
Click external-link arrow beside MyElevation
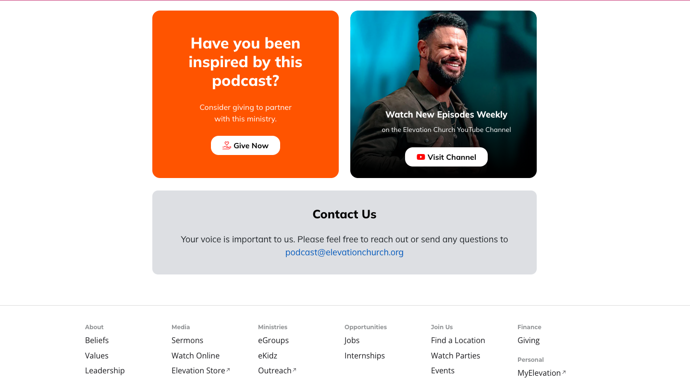click(x=564, y=372)
